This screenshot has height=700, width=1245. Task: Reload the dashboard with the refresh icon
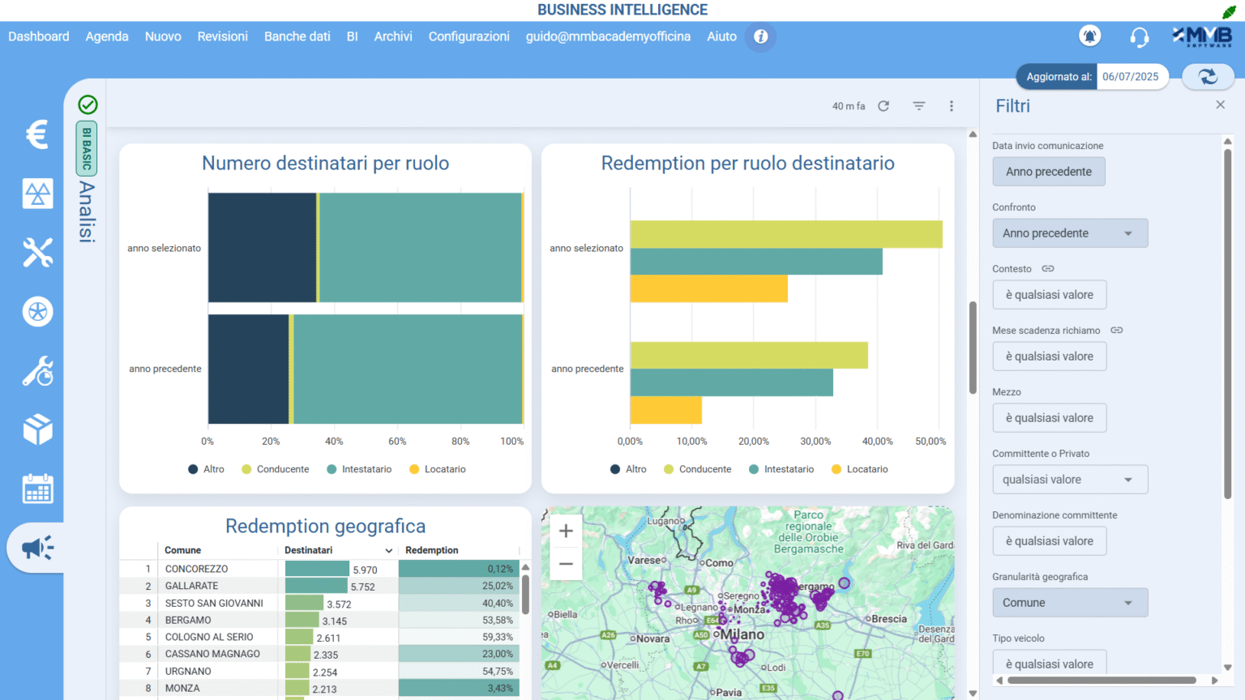coord(883,106)
